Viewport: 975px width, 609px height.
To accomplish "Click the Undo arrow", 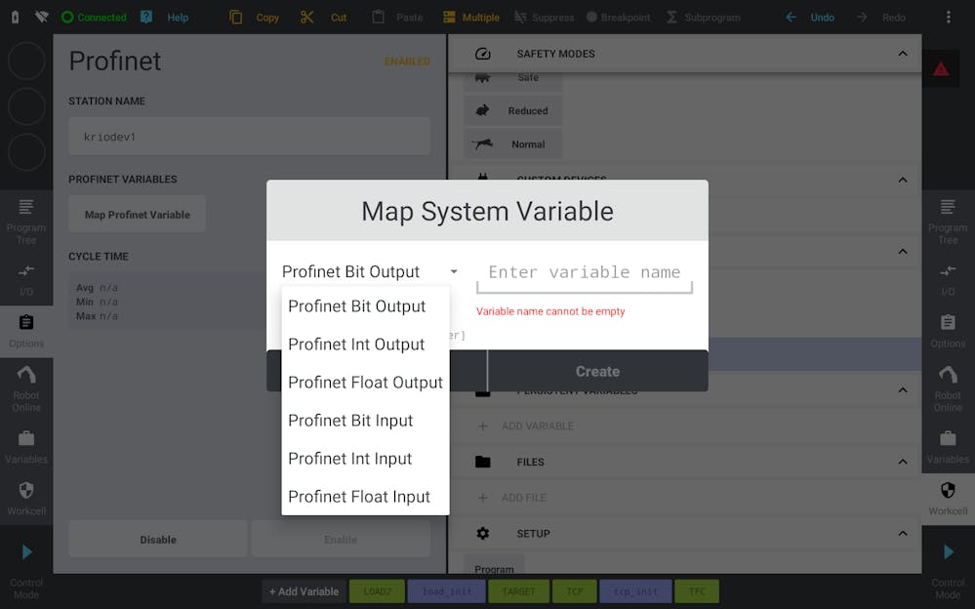I will coord(791,17).
